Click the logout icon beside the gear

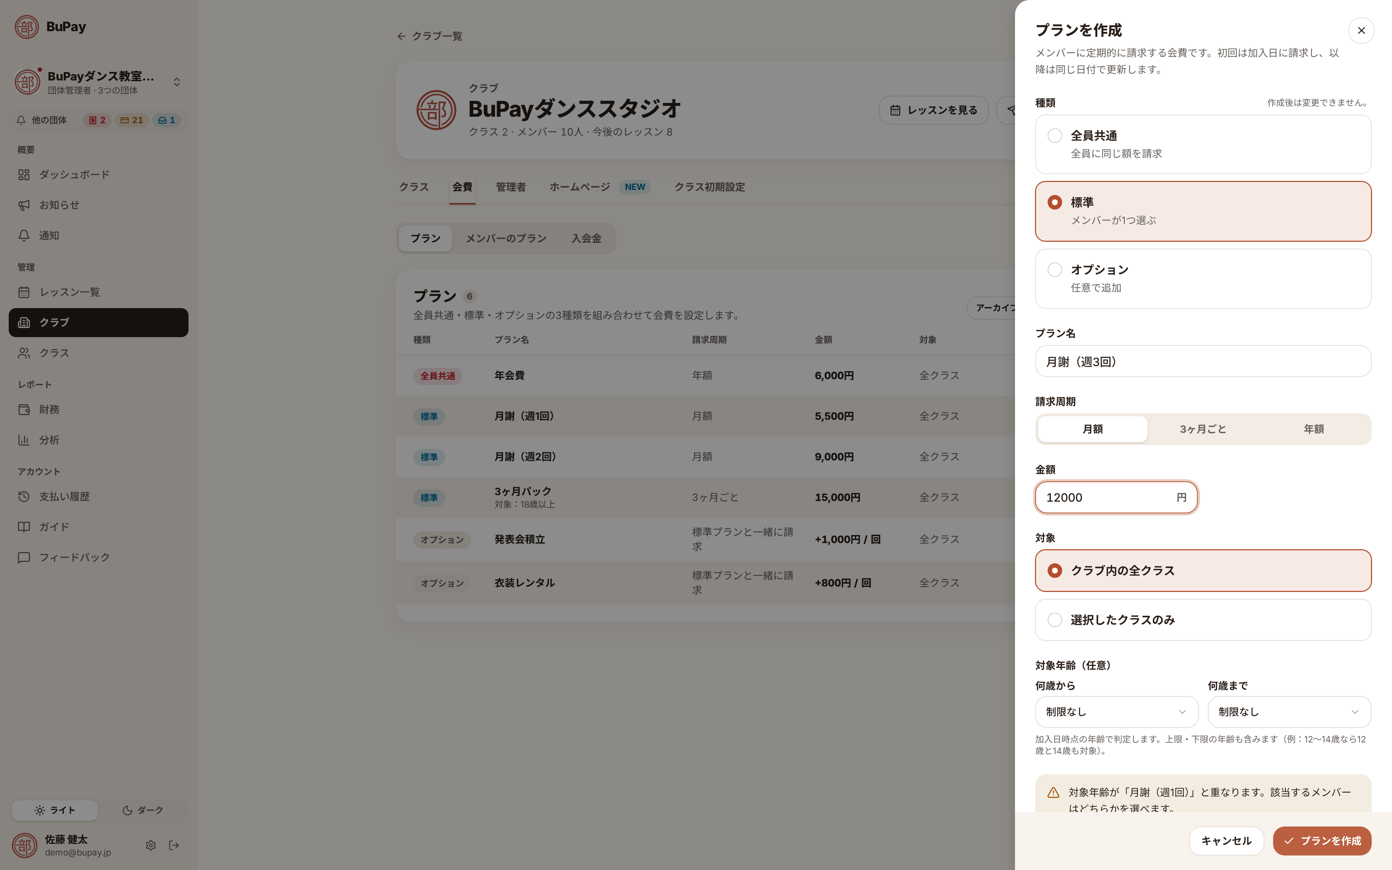pos(174,845)
